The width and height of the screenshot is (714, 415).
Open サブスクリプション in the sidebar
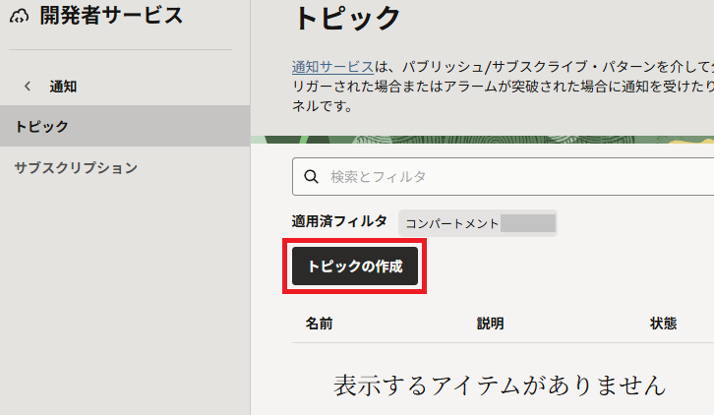pyautogui.click(x=76, y=167)
